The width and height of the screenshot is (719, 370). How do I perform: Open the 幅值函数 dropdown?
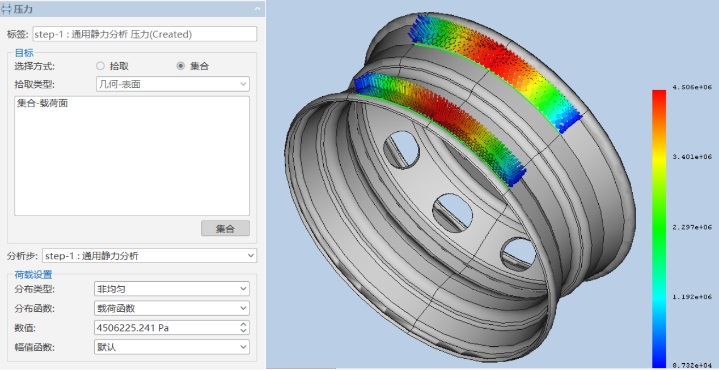point(172,347)
